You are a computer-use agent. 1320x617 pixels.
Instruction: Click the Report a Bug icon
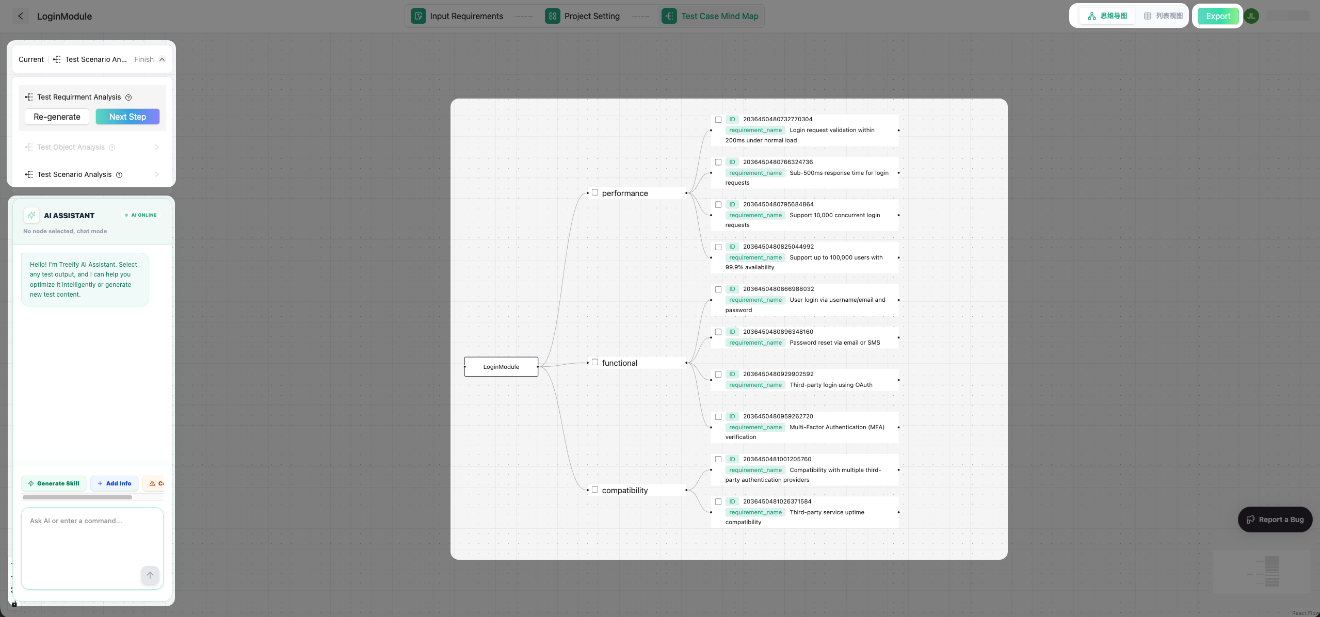point(1251,519)
